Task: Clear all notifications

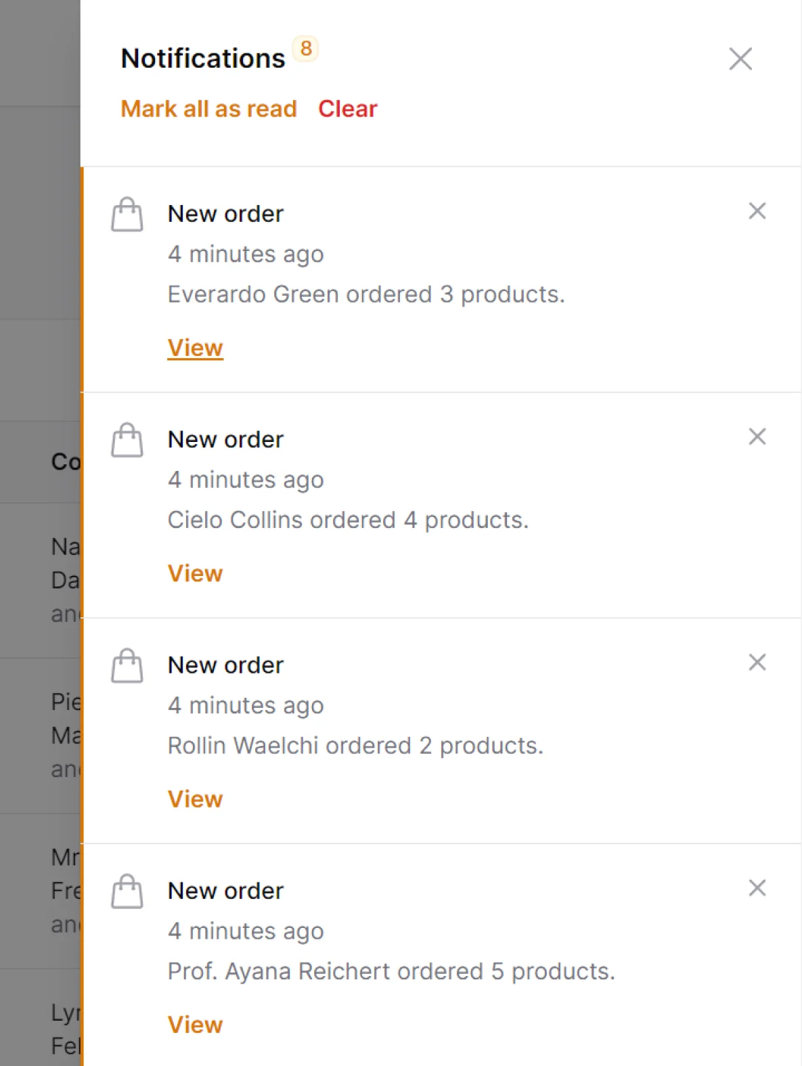Action: coord(348,109)
